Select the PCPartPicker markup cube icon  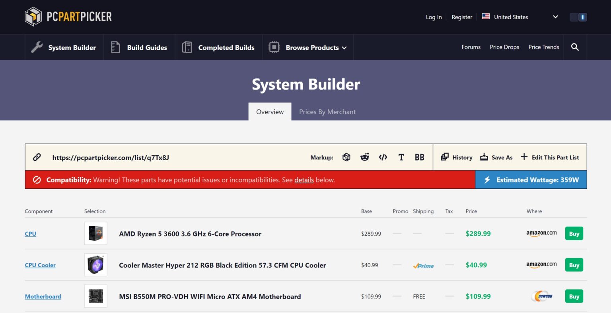click(x=346, y=157)
